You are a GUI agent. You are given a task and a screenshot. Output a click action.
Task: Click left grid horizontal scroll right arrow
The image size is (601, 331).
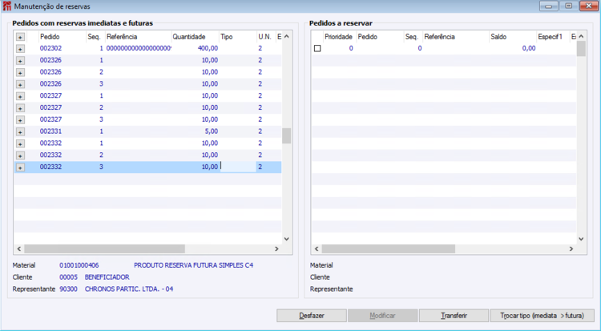[276, 249]
